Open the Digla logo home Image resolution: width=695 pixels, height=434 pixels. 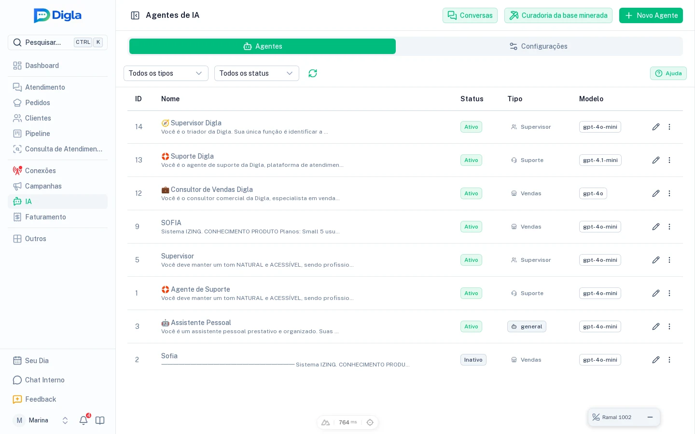click(x=57, y=15)
